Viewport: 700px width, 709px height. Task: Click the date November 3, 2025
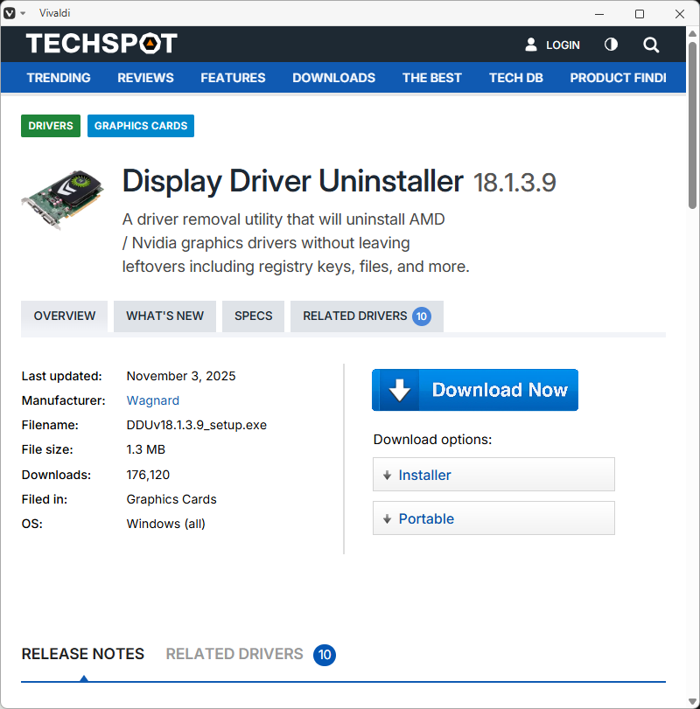[x=181, y=376]
